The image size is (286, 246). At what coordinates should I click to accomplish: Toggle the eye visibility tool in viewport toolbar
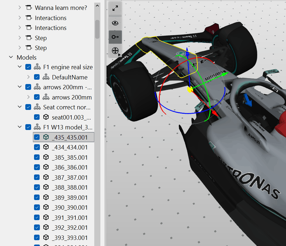pyautogui.click(x=115, y=23)
